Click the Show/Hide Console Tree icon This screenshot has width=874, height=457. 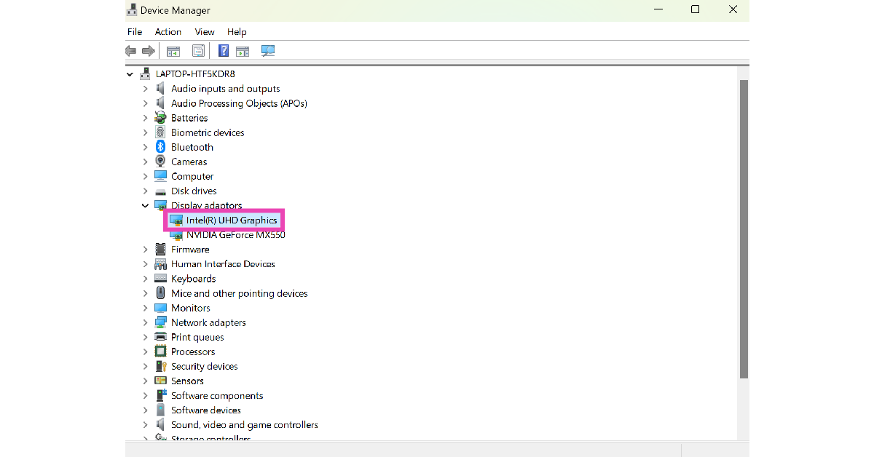173,51
